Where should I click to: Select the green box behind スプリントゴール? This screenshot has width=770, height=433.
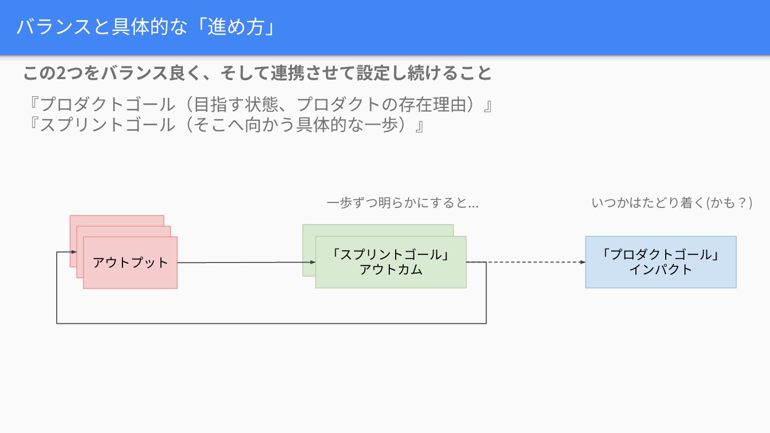click(378, 230)
